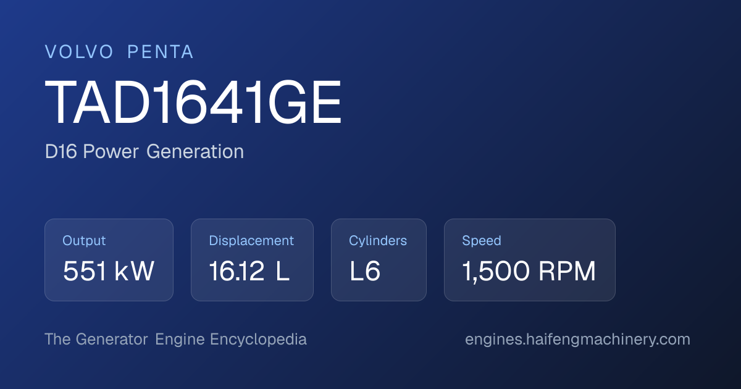This screenshot has height=389, width=741.
Task: Open the Output spec card
Action: tap(109, 260)
